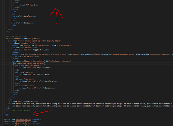Click the nav-link "Contact" anchor text
The width and height of the screenshot is (173, 126).
pos(48,88)
